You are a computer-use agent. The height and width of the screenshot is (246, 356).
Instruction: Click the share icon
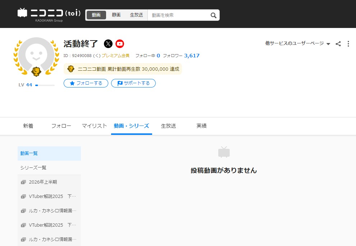[x=338, y=44]
